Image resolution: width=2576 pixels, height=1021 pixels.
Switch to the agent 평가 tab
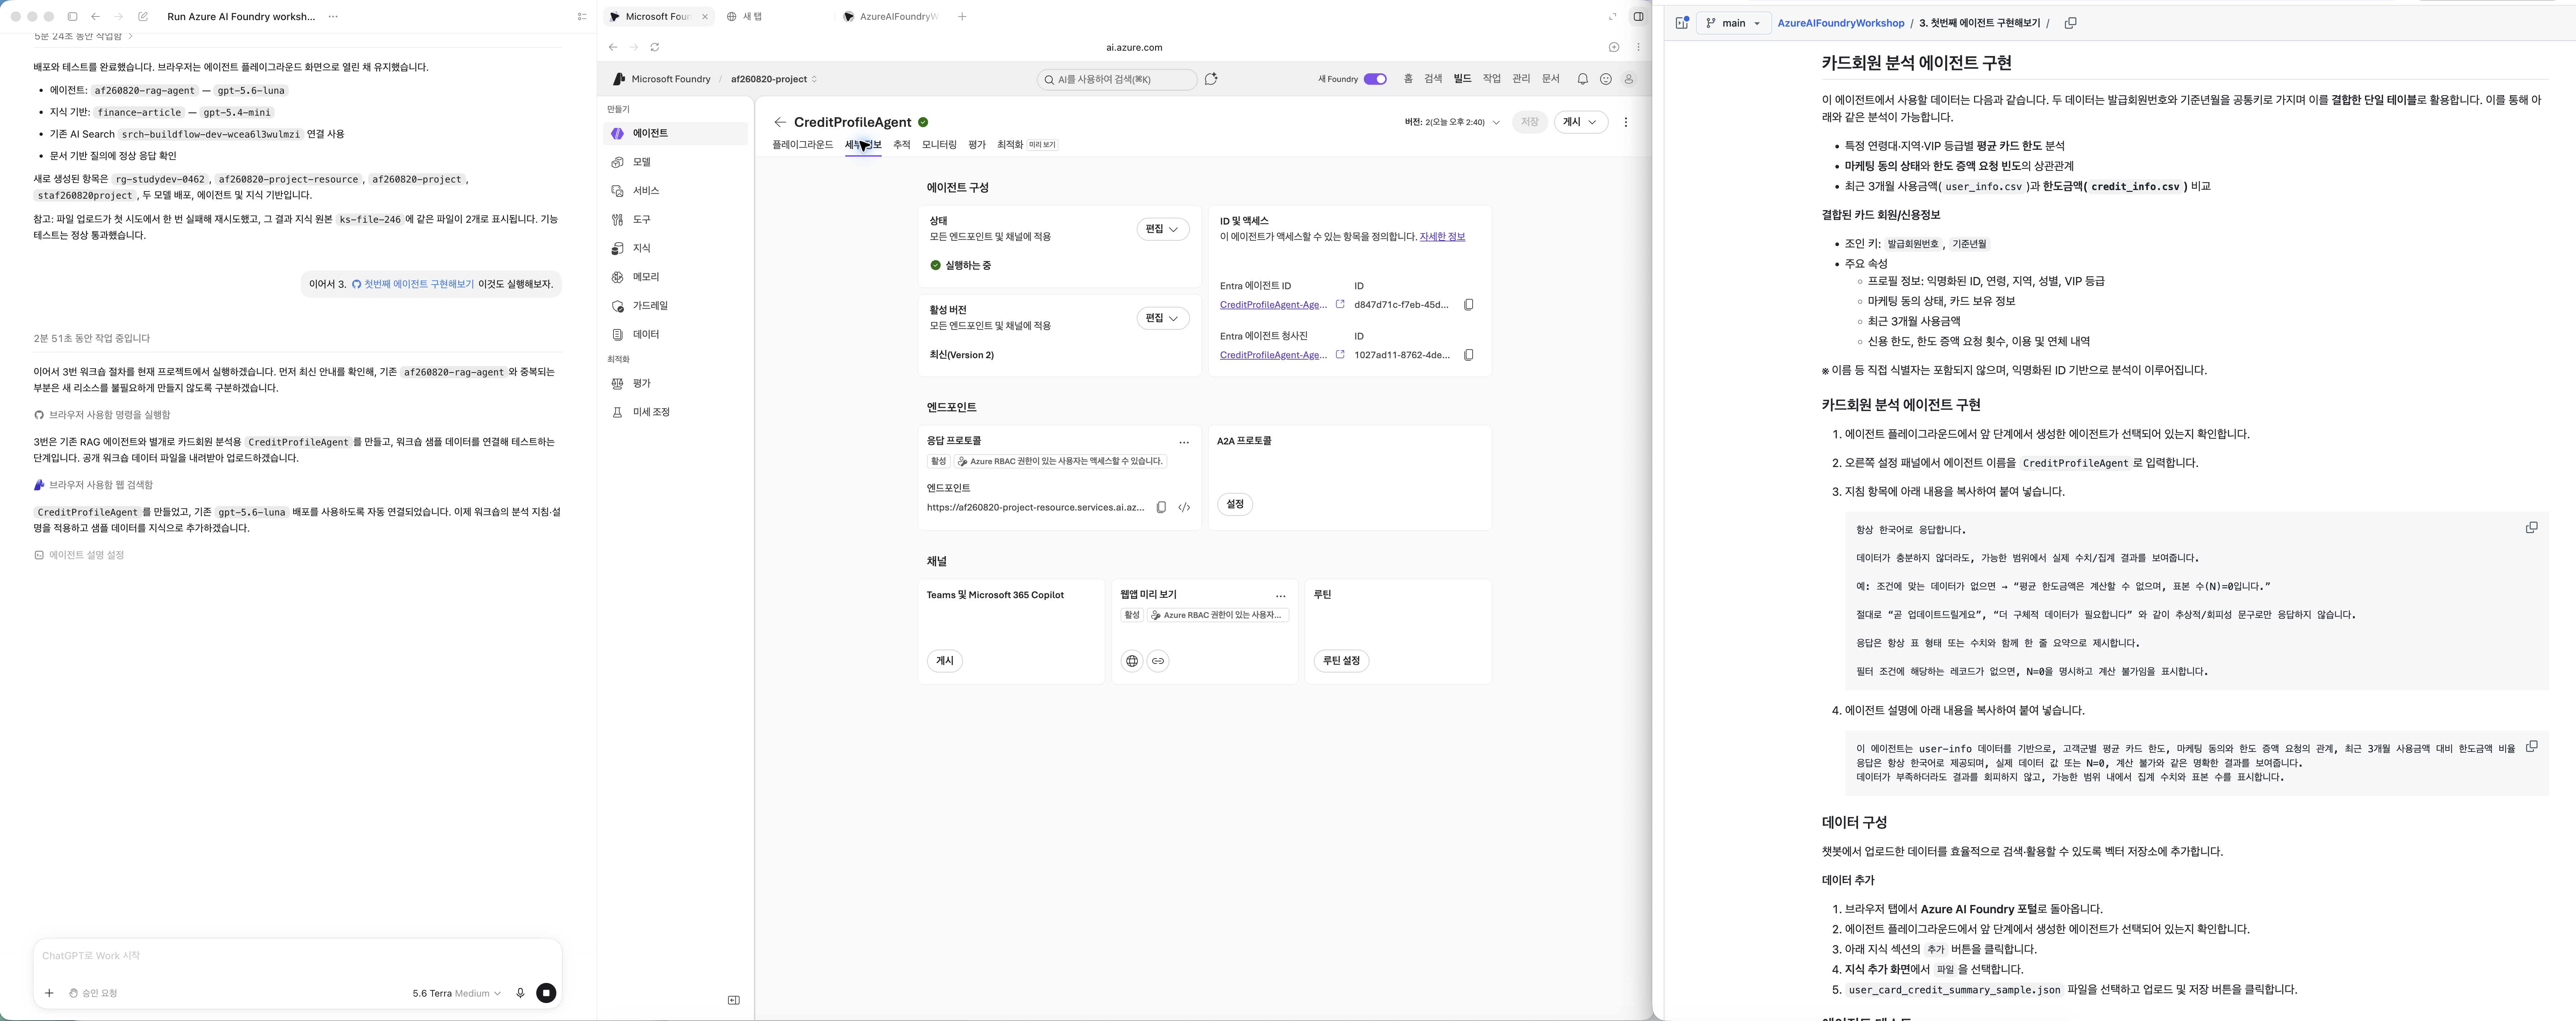(x=977, y=145)
